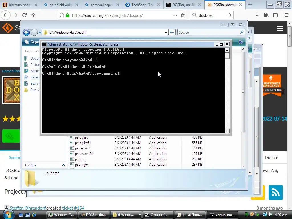Open the page actions three-dot menu
The image size is (292, 219).
pos(175,15)
